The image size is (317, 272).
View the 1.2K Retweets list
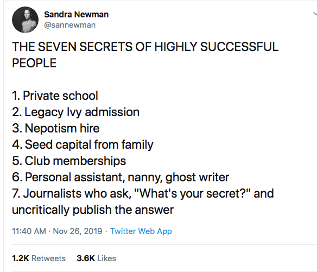[39, 258]
